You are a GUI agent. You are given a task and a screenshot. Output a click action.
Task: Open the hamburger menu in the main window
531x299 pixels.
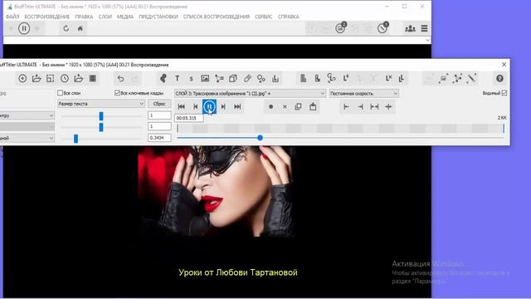[424, 28]
